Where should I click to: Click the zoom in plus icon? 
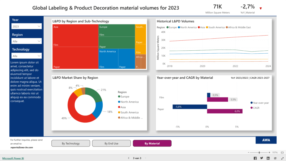pyautogui.click(x=270, y=153)
